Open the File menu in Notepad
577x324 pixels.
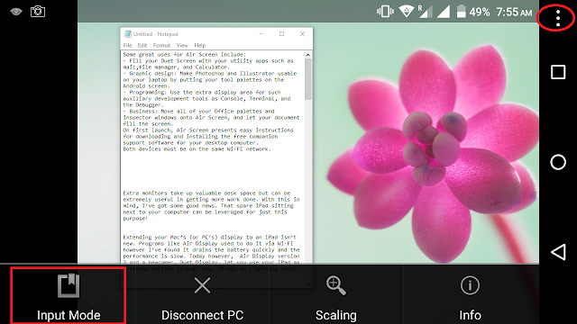[127, 46]
